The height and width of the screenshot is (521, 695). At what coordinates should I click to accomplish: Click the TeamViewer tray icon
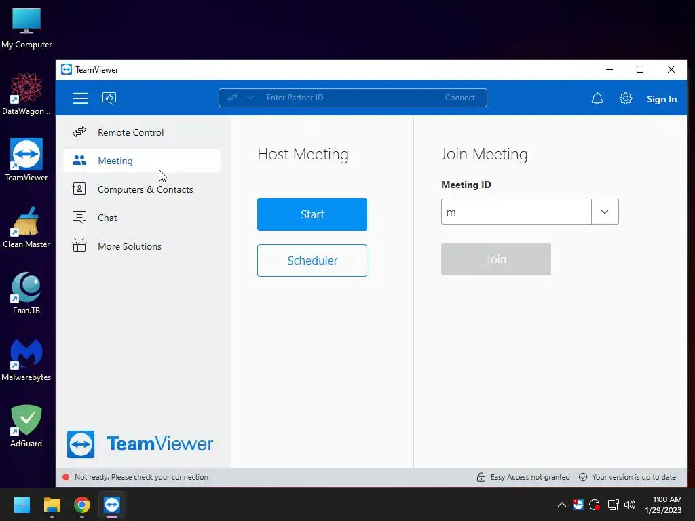point(578,505)
